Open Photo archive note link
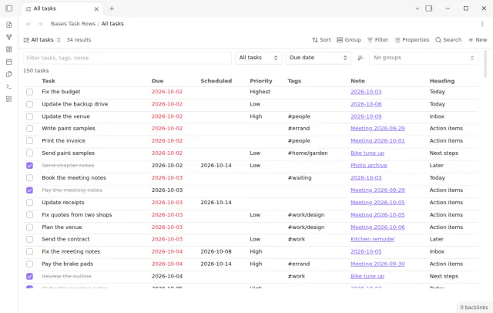Screen dimensions: 493x313 (369, 166)
